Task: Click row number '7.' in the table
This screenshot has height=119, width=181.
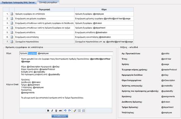Action: pos(8,42)
